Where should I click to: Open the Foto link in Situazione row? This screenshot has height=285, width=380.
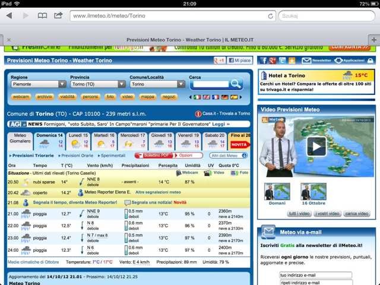[240, 173]
